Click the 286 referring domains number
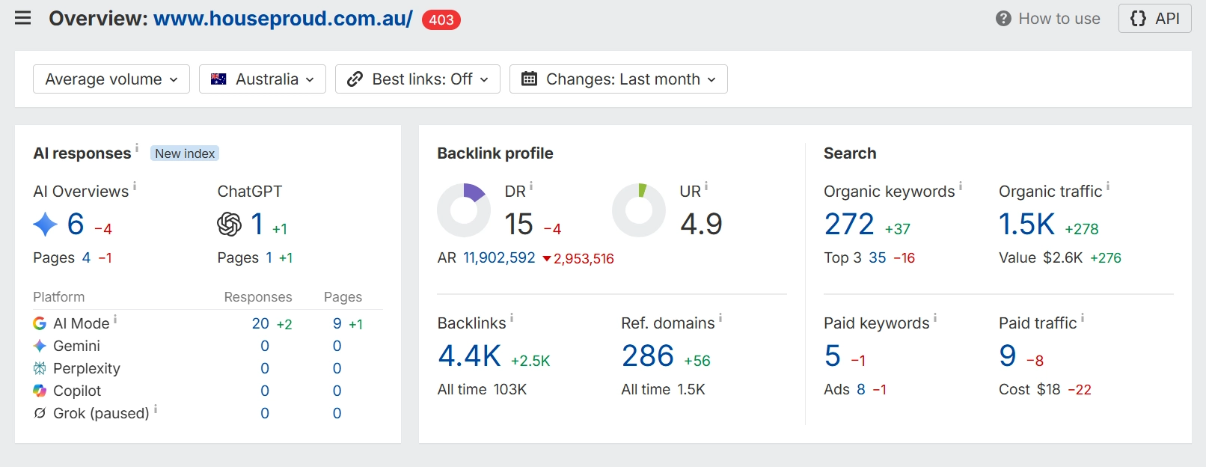 648,356
